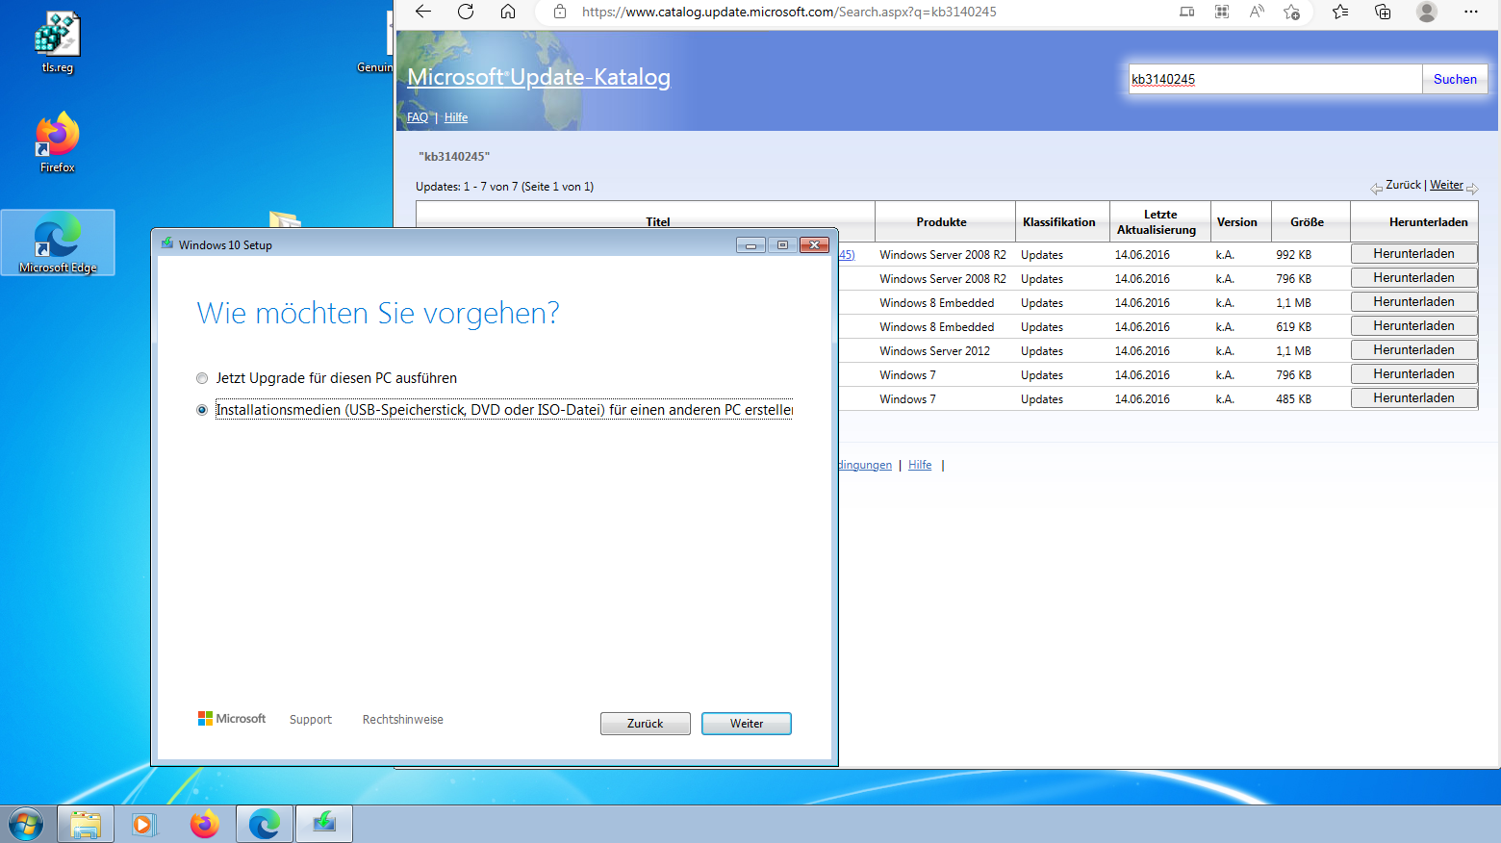Click Herunterladen for 796 KB Server 2008 R2
The image size is (1501, 843).
click(1413, 278)
